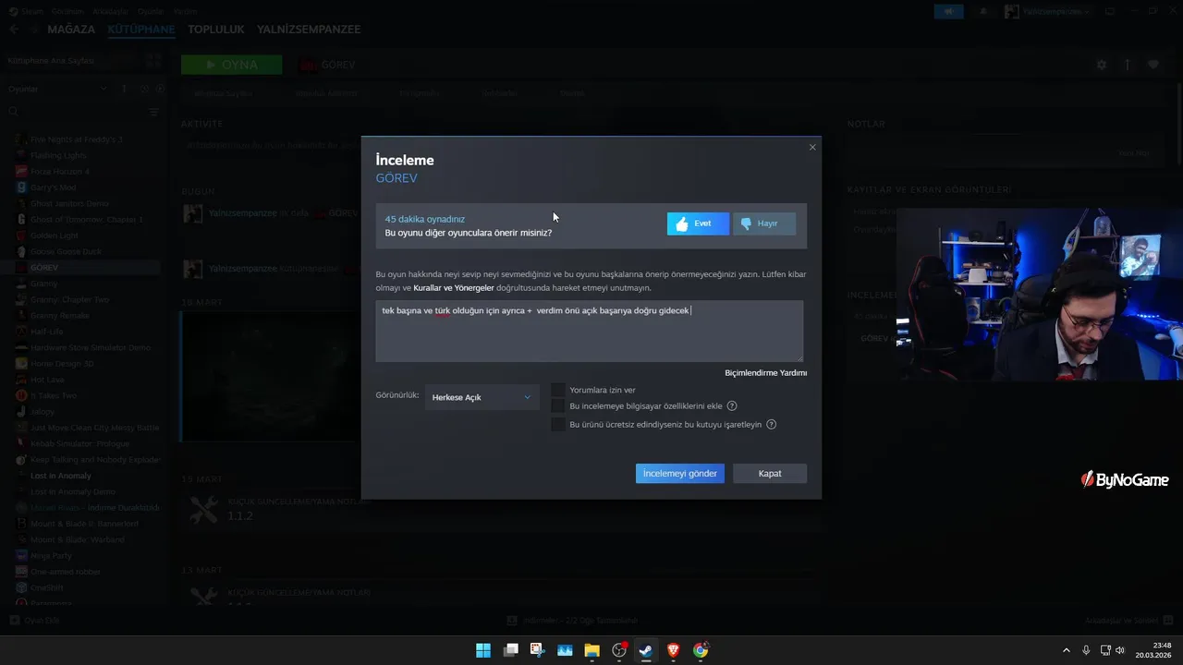Click the favorite heart icon on the GÖREV page
This screenshot has height=665, width=1183.
[x=1153, y=65]
